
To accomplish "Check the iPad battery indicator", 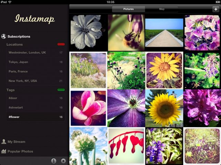I will 218,2.
